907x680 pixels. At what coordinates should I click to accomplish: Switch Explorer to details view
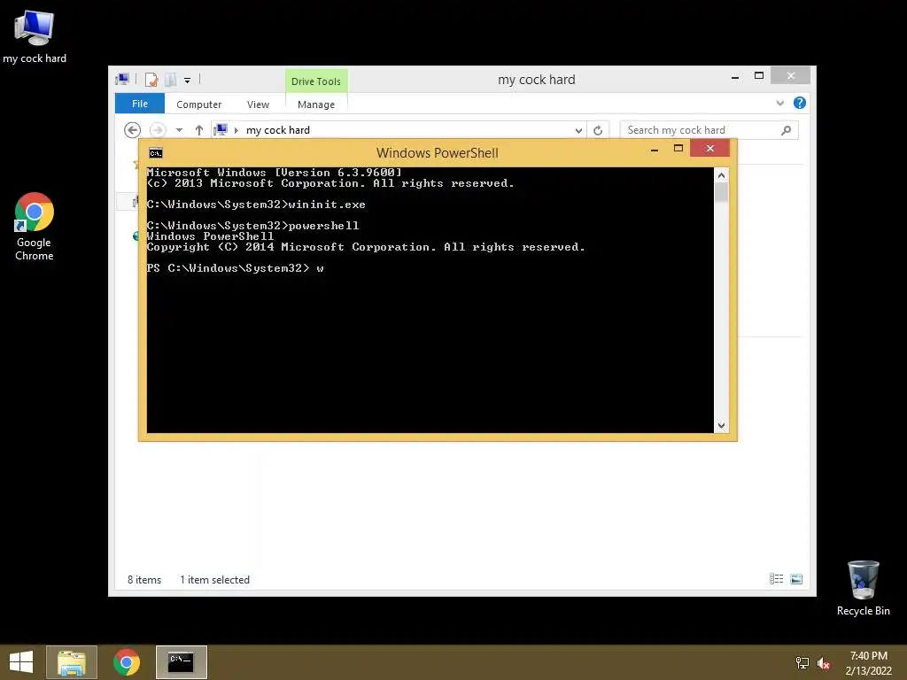[x=776, y=579]
